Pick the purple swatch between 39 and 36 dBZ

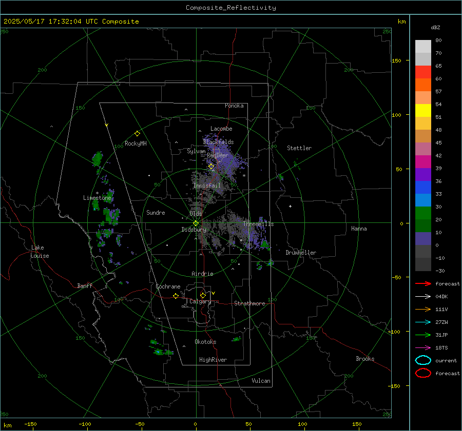(x=423, y=174)
